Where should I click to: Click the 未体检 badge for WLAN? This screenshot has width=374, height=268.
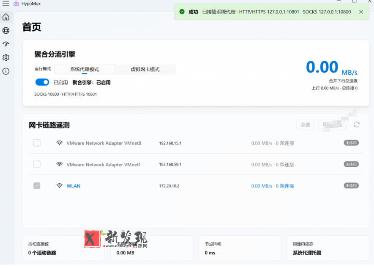pyautogui.click(x=351, y=185)
